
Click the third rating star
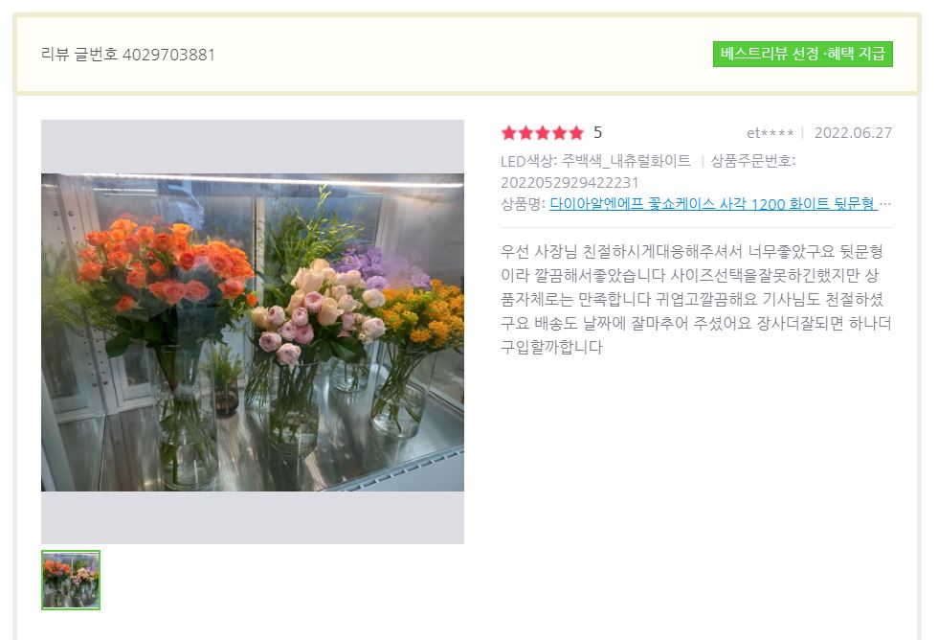pos(542,133)
